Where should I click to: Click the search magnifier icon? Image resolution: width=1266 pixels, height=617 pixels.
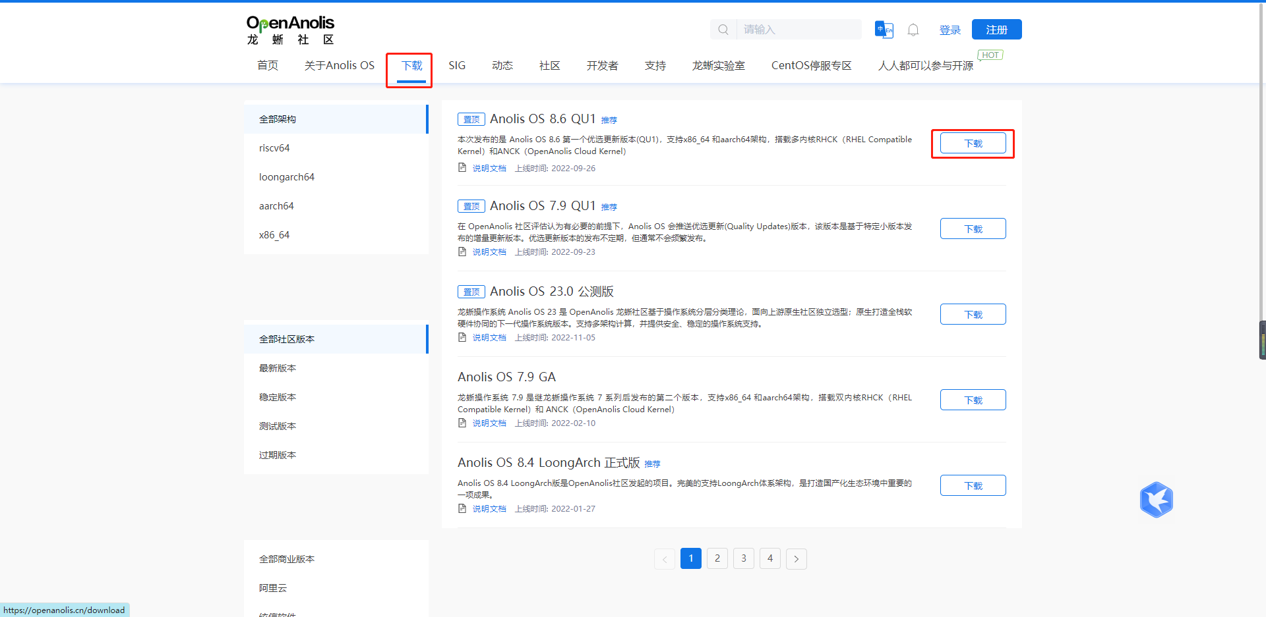point(723,29)
